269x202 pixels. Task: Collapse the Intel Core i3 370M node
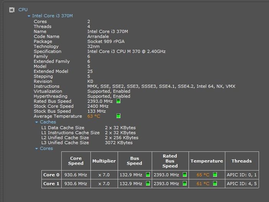coord(29,16)
